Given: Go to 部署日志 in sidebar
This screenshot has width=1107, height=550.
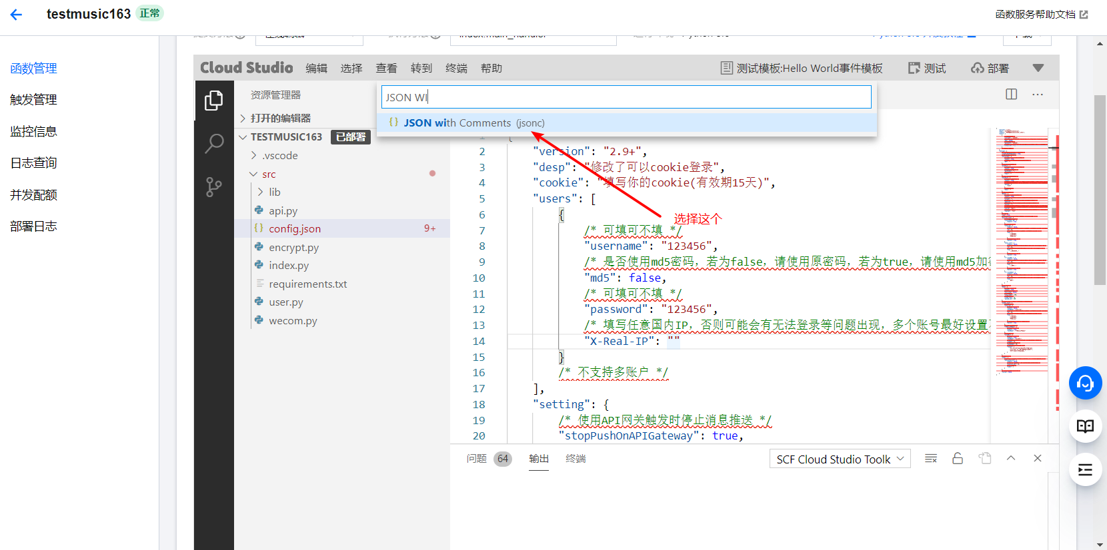Looking at the screenshot, I should click(x=33, y=226).
